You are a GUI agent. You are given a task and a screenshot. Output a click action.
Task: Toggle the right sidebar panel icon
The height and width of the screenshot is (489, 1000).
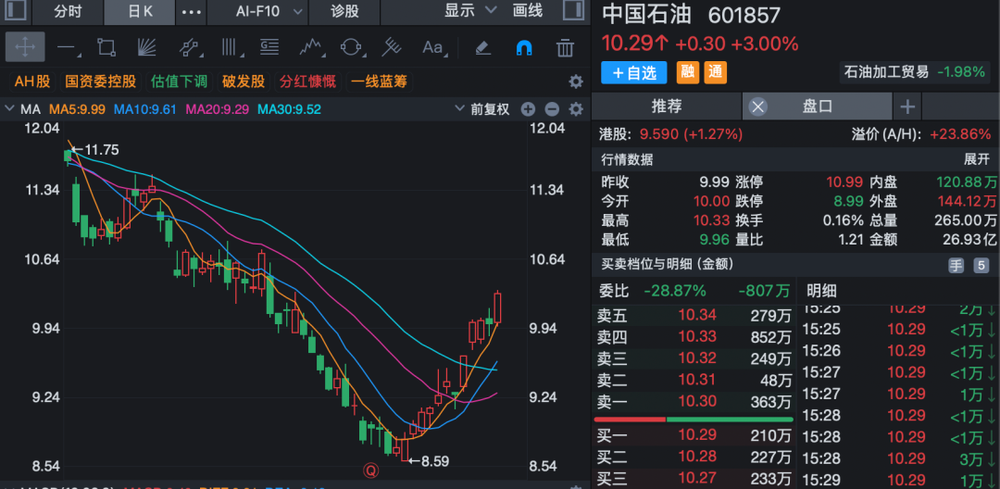[x=573, y=11]
